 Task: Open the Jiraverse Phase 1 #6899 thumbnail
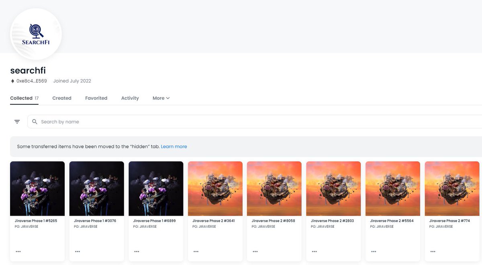click(x=156, y=188)
